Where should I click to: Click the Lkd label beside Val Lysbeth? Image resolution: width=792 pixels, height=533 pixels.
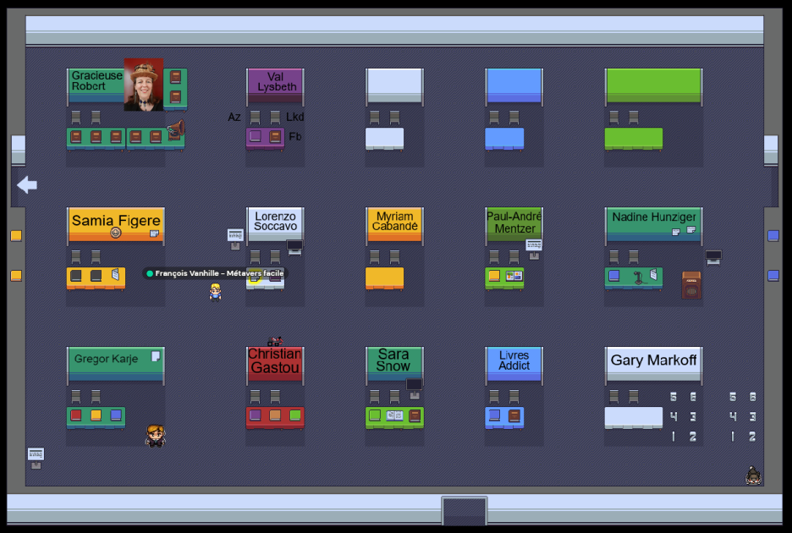(x=294, y=117)
